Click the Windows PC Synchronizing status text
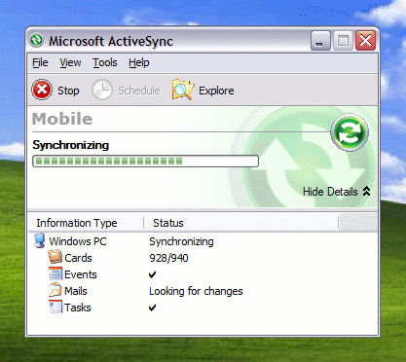Screen dimensions: 406x362 [181, 241]
